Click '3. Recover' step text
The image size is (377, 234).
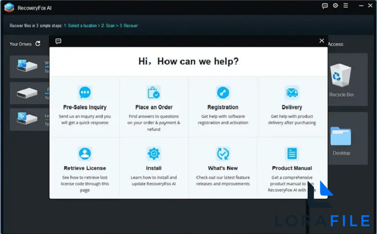coord(128,26)
